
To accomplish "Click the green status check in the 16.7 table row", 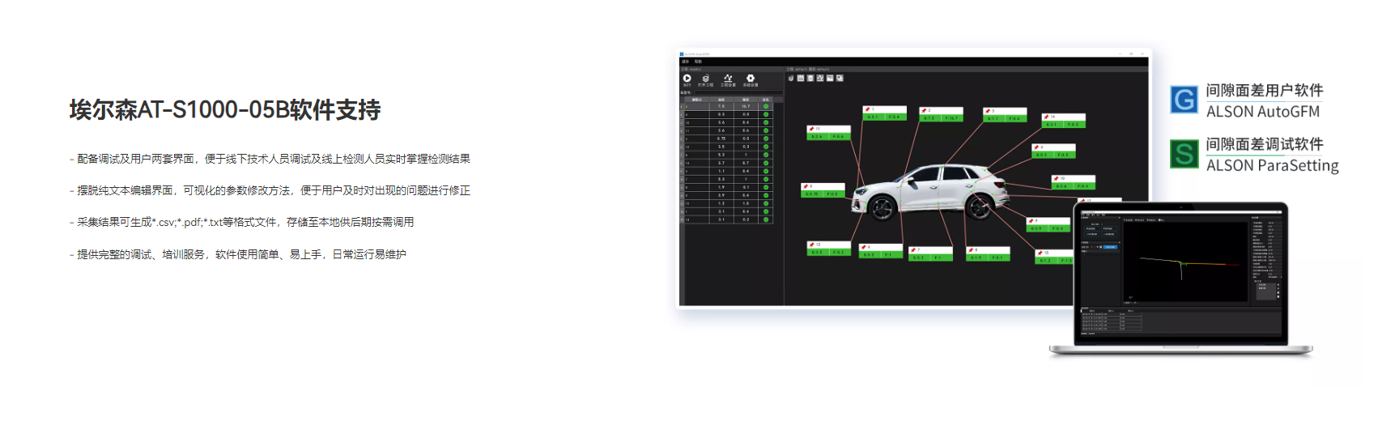I will click(x=766, y=106).
